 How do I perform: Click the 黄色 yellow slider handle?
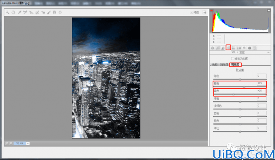pyautogui.click(x=233, y=94)
